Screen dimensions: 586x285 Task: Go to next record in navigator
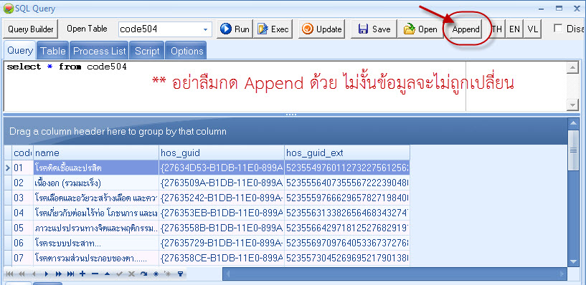[47, 274]
